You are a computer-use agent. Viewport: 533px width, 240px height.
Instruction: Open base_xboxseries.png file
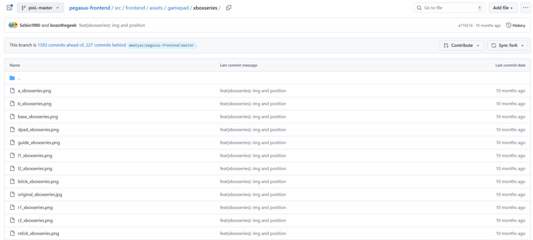pyautogui.click(x=37, y=117)
